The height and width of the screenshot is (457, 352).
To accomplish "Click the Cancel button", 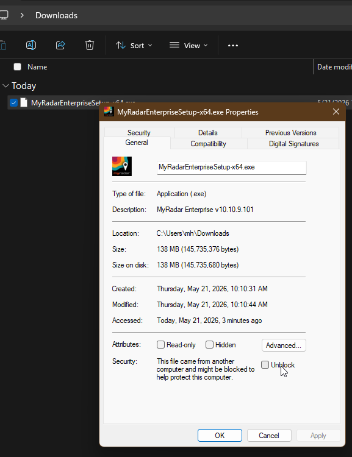I will click(269, 436).
